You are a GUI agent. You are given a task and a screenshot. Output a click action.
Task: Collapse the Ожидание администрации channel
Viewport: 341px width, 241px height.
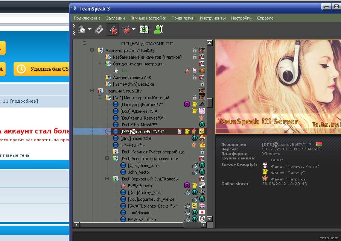tap(100, 64)
